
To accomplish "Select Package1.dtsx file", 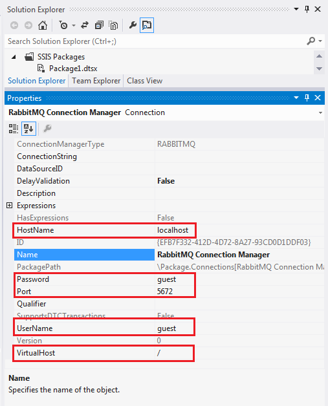I will coord(73,69).
